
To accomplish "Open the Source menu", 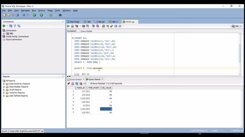I will [x=42, y=11].
